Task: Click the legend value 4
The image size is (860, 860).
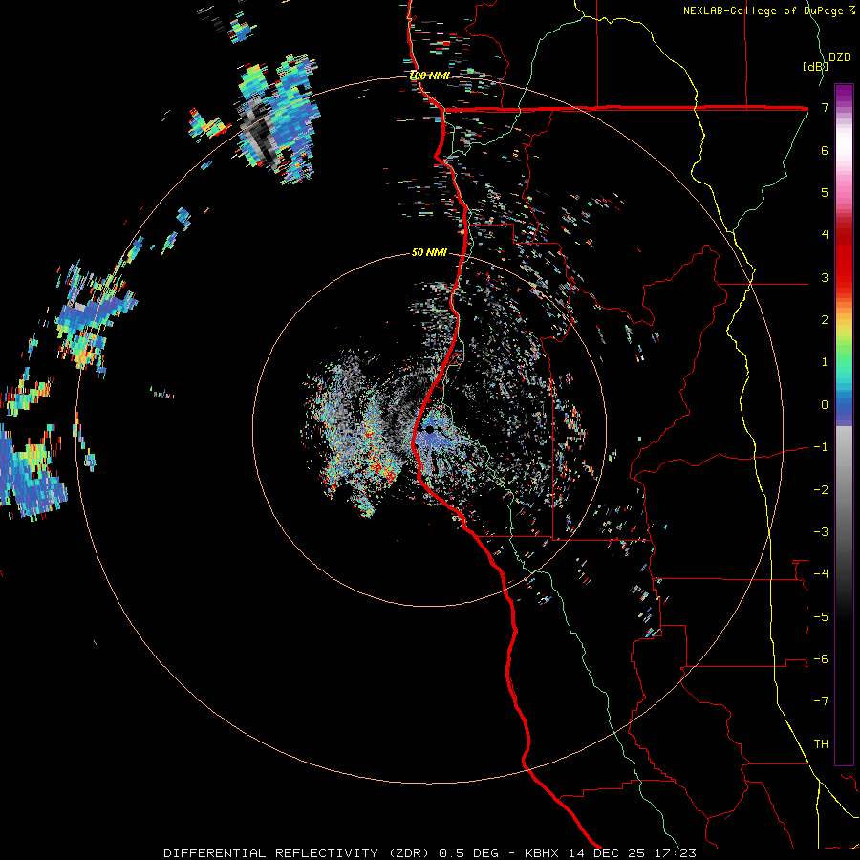Action: [x=825, y=235]
